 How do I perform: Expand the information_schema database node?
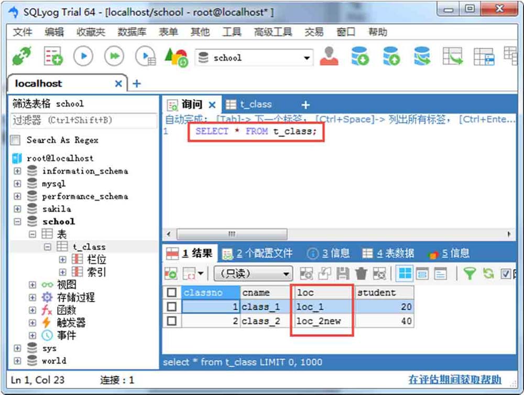point(17,171)
